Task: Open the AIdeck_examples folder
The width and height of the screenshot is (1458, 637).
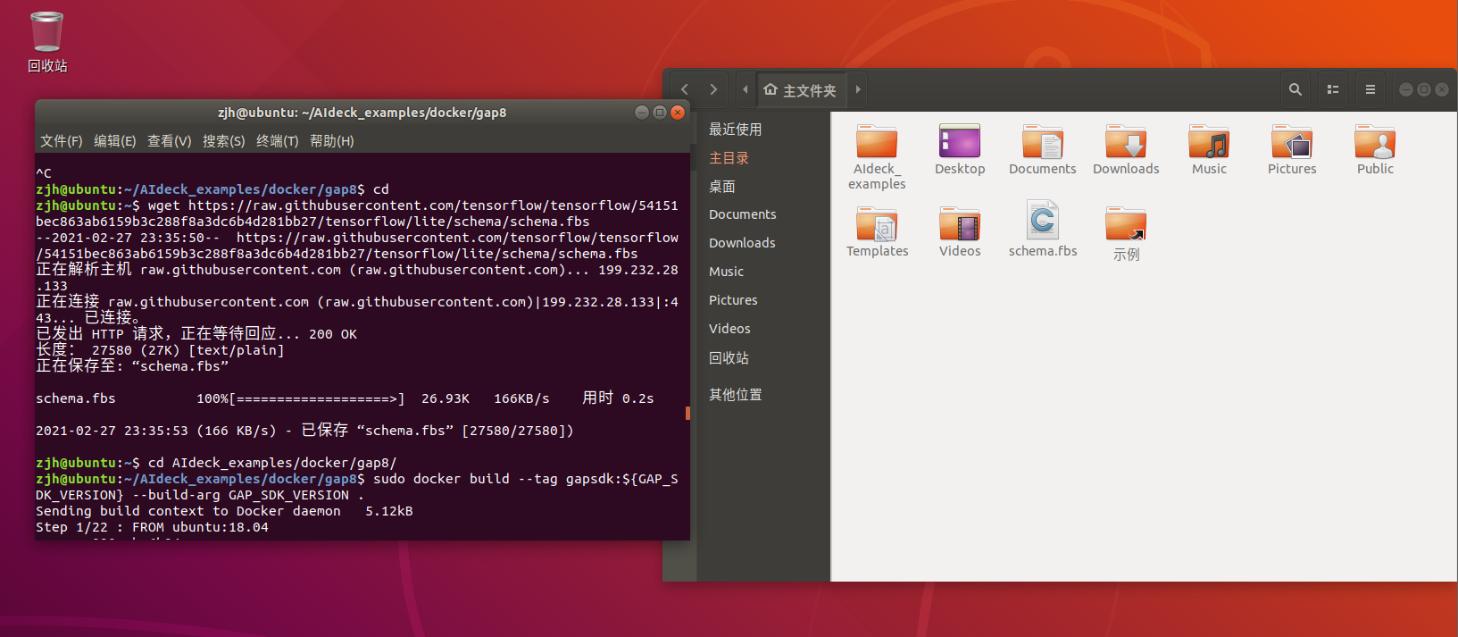Action: [877, 143]
